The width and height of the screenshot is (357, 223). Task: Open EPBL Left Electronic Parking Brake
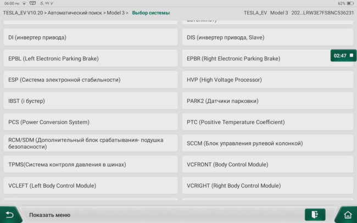(91, 58)
